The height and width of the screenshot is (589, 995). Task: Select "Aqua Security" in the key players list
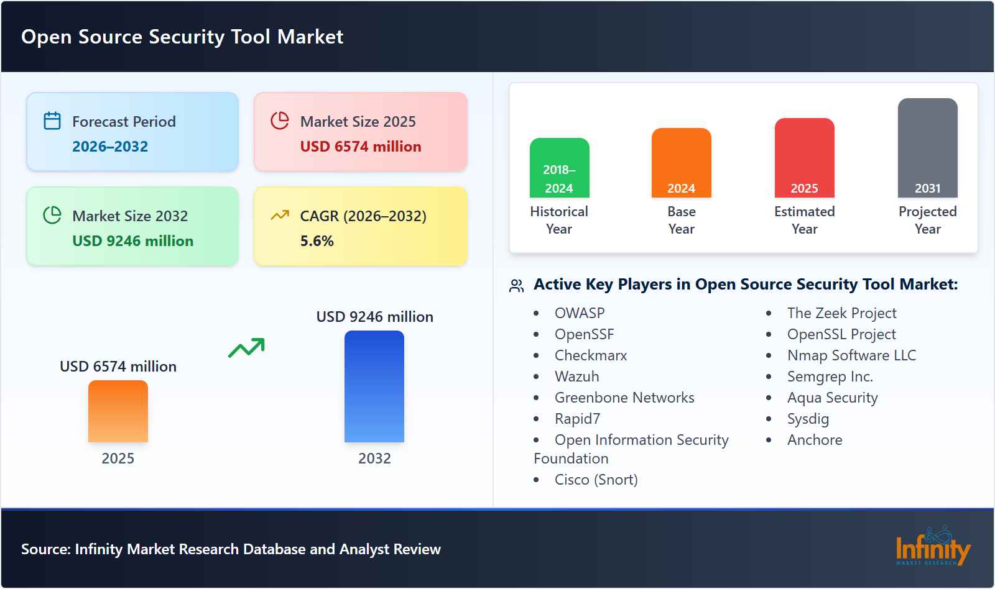point(833,398)
